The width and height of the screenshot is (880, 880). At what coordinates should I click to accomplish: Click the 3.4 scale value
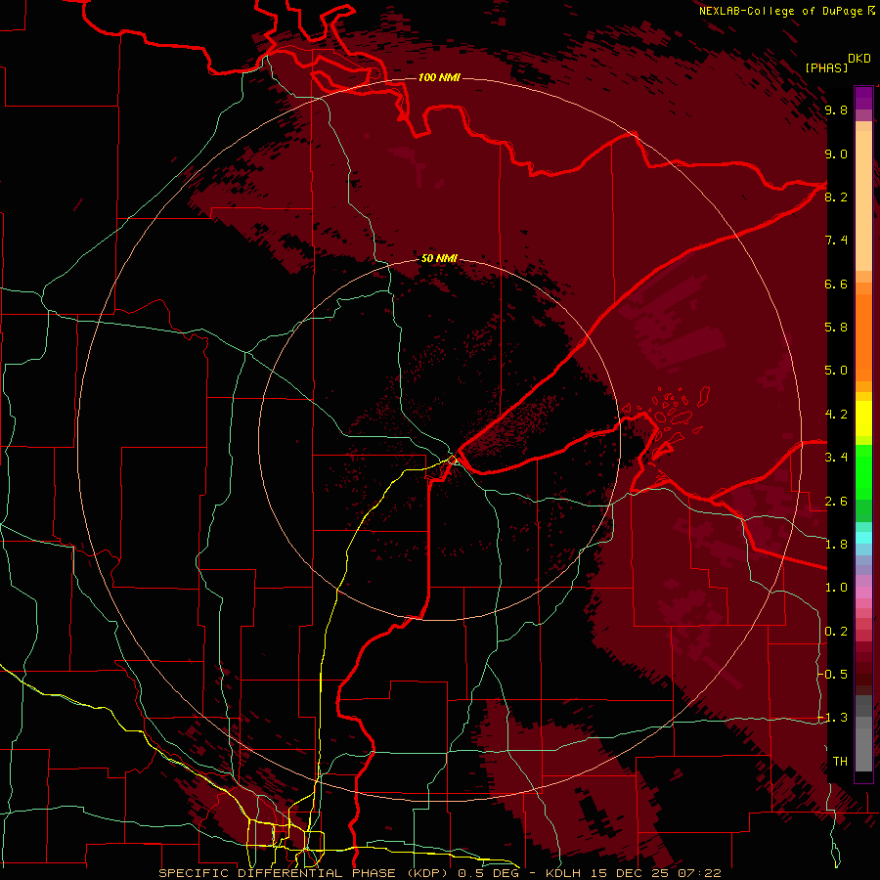tap(836, 458)
